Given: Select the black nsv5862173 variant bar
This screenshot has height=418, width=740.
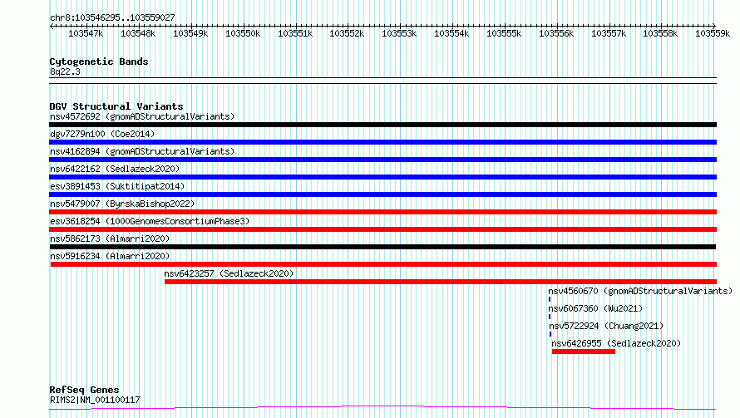Looking at the screenshot, I should [382, 247].
